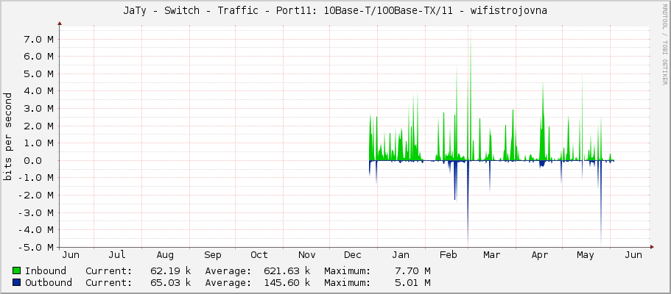The width and height of the screenshot is (671, 294).
Task: Click the -2.0 M y-axis label
Action: (36, 196)
